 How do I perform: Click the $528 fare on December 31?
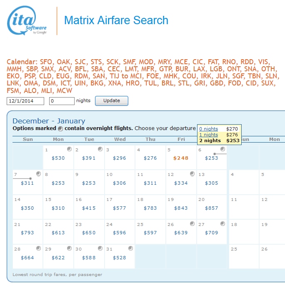(x=120, y=258)
